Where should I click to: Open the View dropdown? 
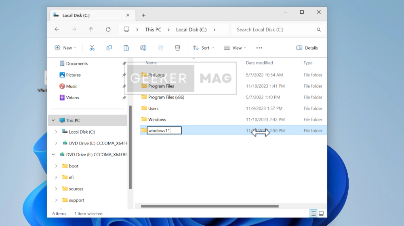point(235,48)
